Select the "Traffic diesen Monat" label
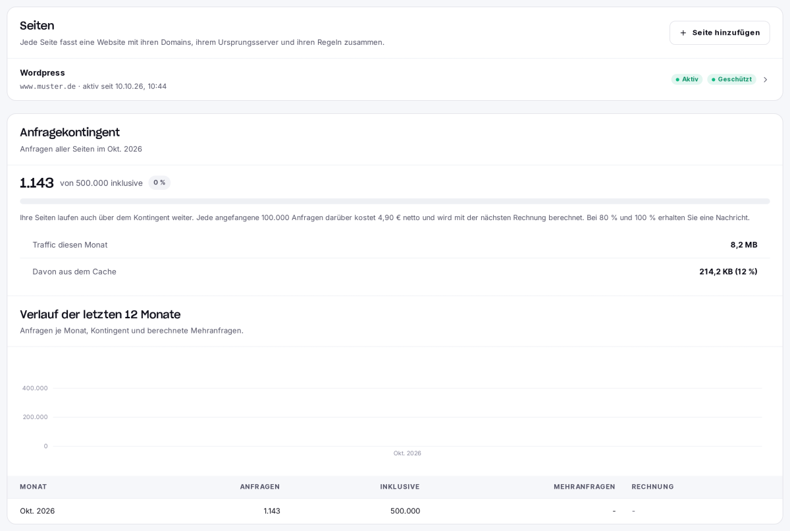790x531 pixels. 70,244
